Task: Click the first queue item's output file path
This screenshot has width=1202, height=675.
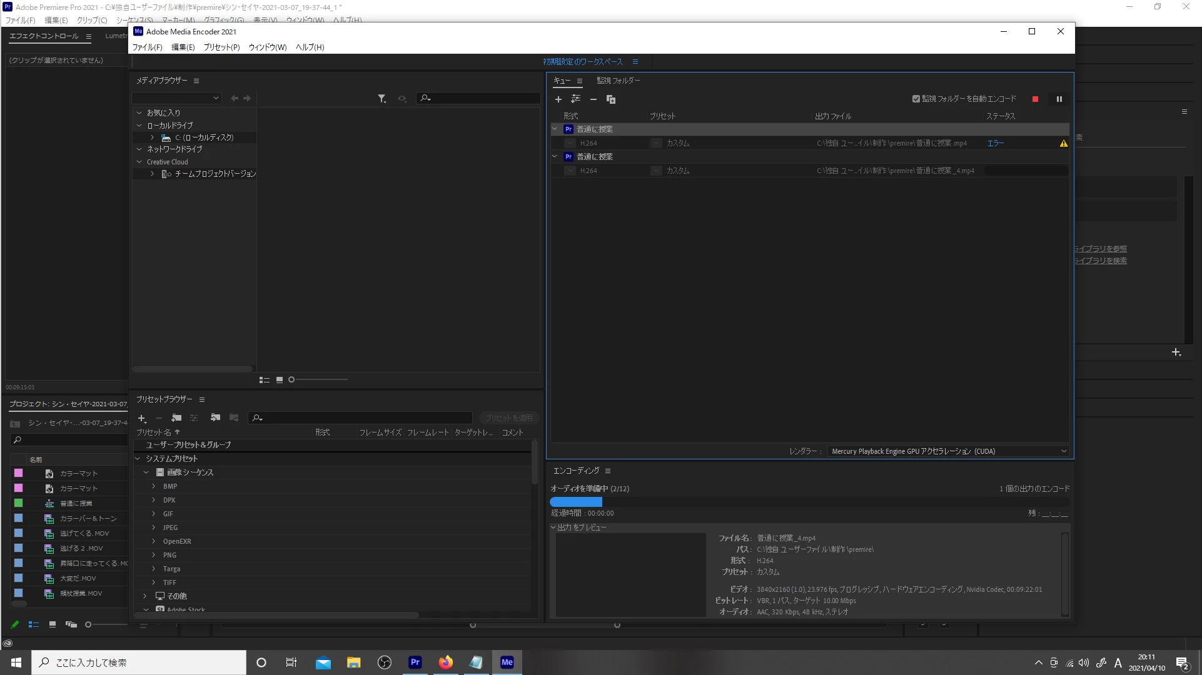Action: [891, 143]
